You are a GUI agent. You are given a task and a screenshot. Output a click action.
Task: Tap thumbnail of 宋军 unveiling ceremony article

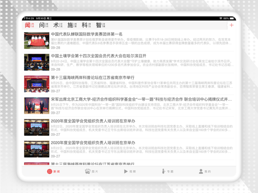coord(37,106)
